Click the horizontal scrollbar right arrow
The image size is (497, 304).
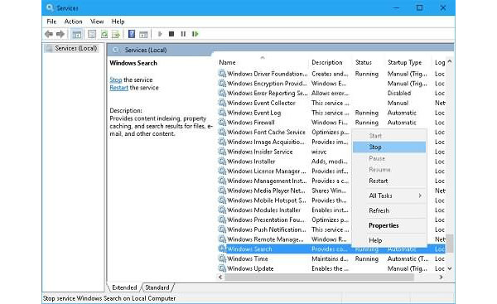tap(441, 277)
